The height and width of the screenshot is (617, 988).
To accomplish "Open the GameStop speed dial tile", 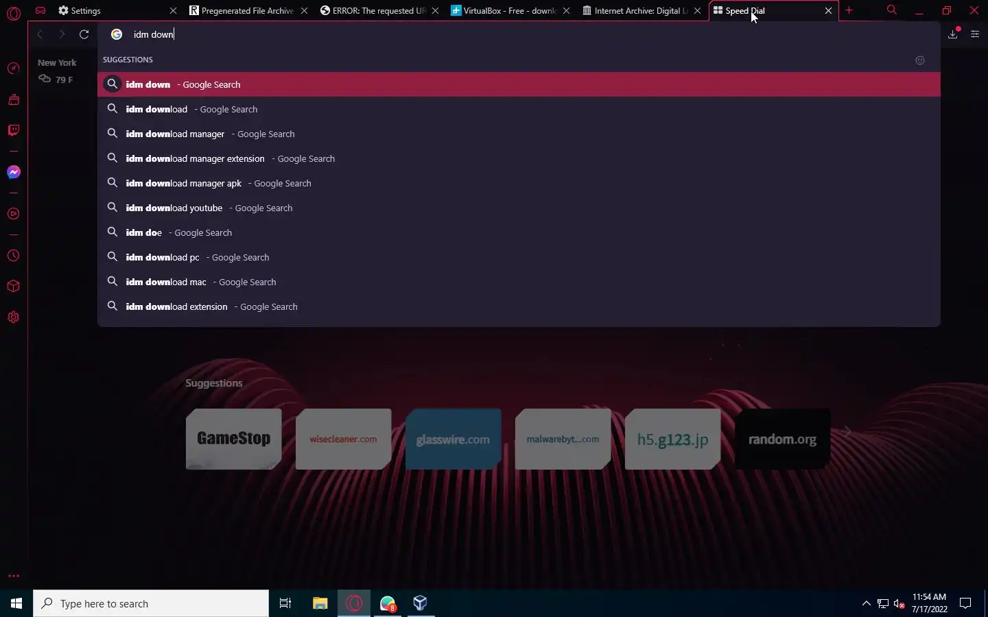I will click(x=233, y=439).
